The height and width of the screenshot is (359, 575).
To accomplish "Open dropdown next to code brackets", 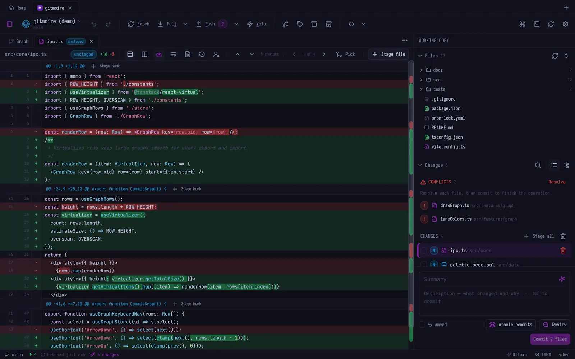I will [x=363, y=24].
